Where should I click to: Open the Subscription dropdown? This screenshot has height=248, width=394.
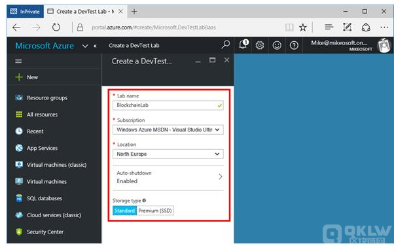pyautogui.click(x=168, y=130)
